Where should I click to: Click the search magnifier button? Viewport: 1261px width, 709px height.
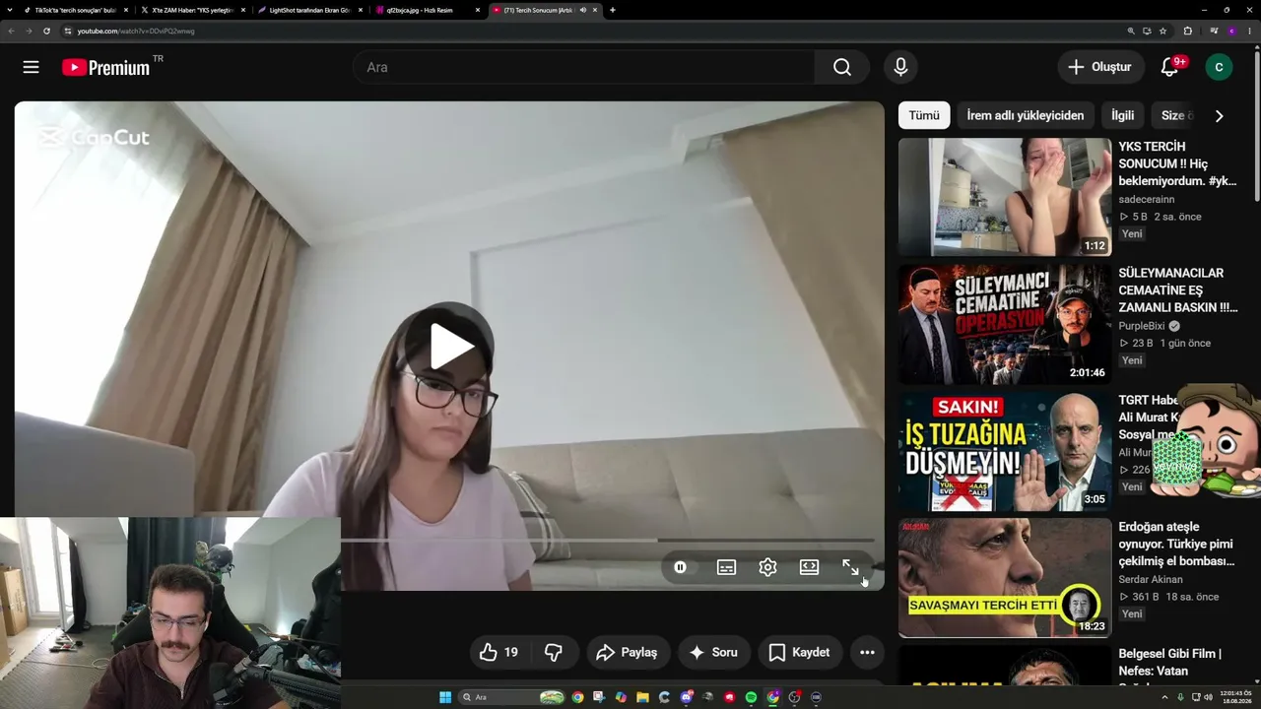coord(842,67)
